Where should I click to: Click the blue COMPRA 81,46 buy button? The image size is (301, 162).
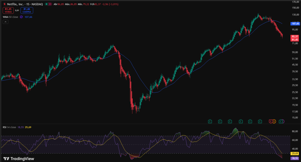tap(27, 10)
